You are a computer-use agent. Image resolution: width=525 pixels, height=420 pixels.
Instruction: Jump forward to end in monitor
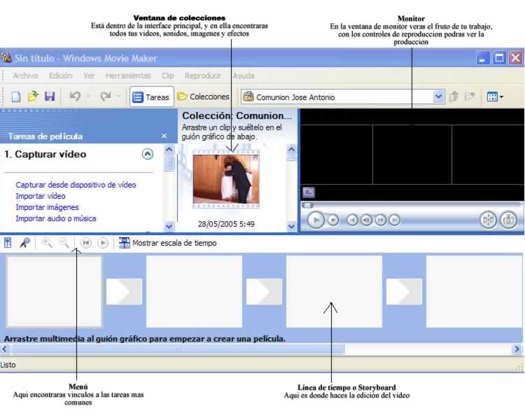click(395, 220)
